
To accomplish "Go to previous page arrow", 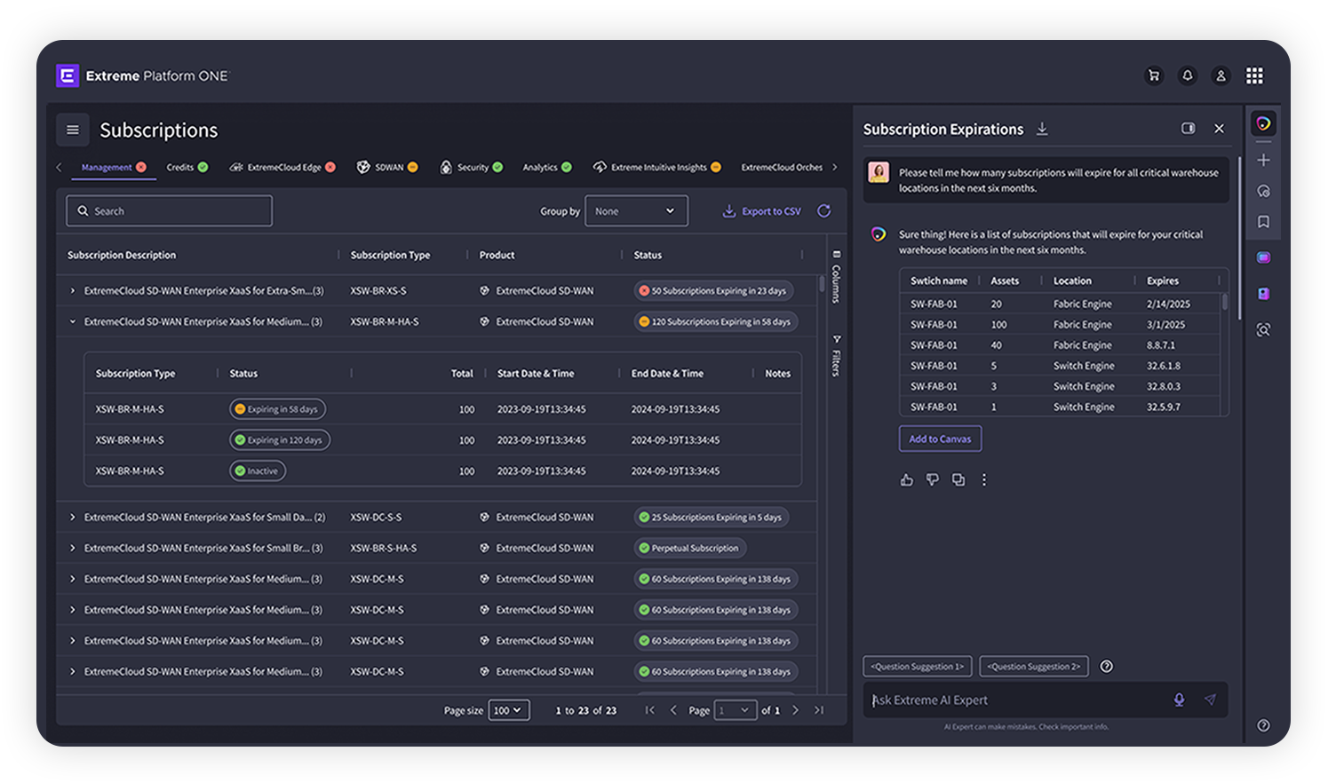I will tap(673, 710).
